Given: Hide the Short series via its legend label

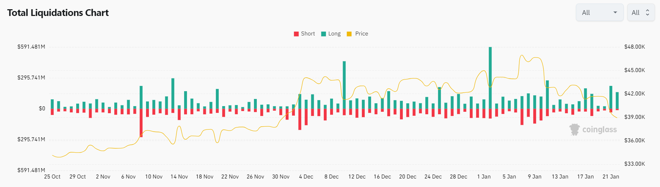Looking at the screenshot, I should (x=308, y=34).
